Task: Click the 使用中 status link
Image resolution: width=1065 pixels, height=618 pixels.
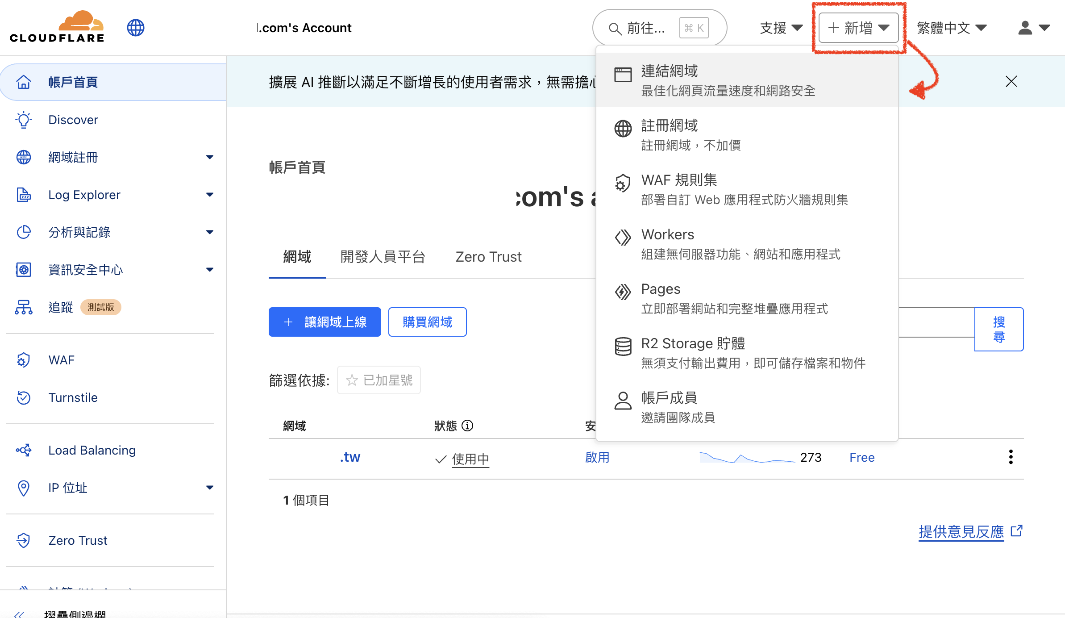Action: [x=470, y=459]
